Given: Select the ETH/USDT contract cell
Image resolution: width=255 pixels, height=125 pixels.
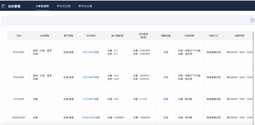Looking at the screenshot, I should [19, 77].
